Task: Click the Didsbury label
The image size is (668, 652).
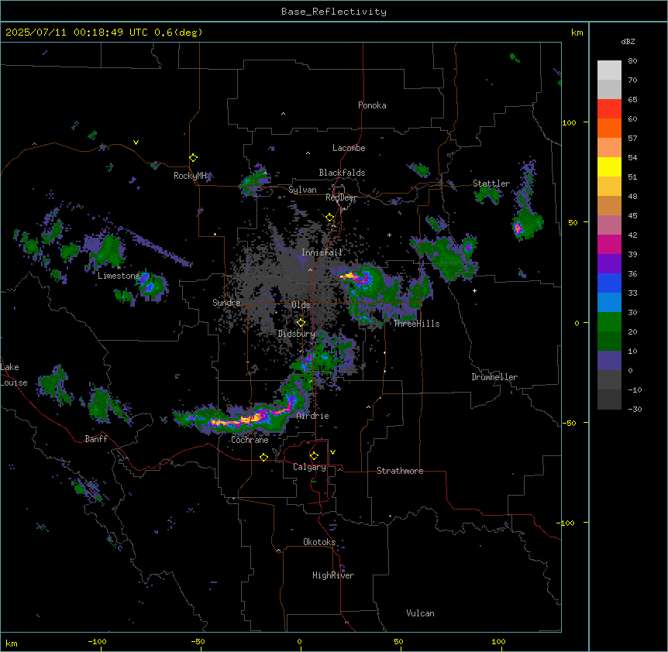Action: [297, 334]
